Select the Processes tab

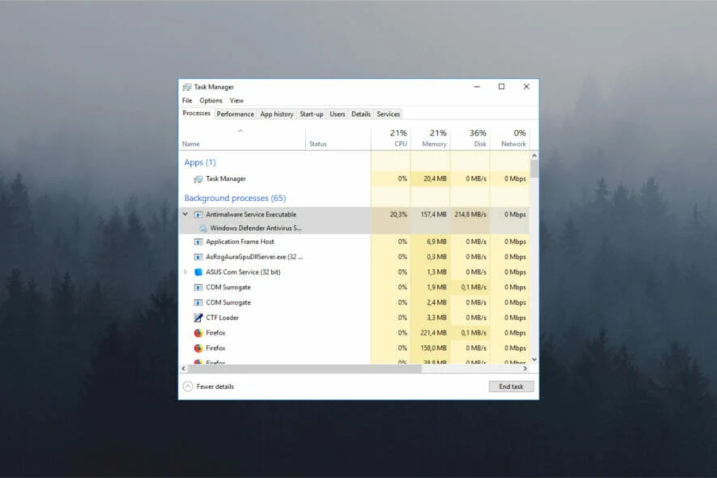click(x=196, y=113)
